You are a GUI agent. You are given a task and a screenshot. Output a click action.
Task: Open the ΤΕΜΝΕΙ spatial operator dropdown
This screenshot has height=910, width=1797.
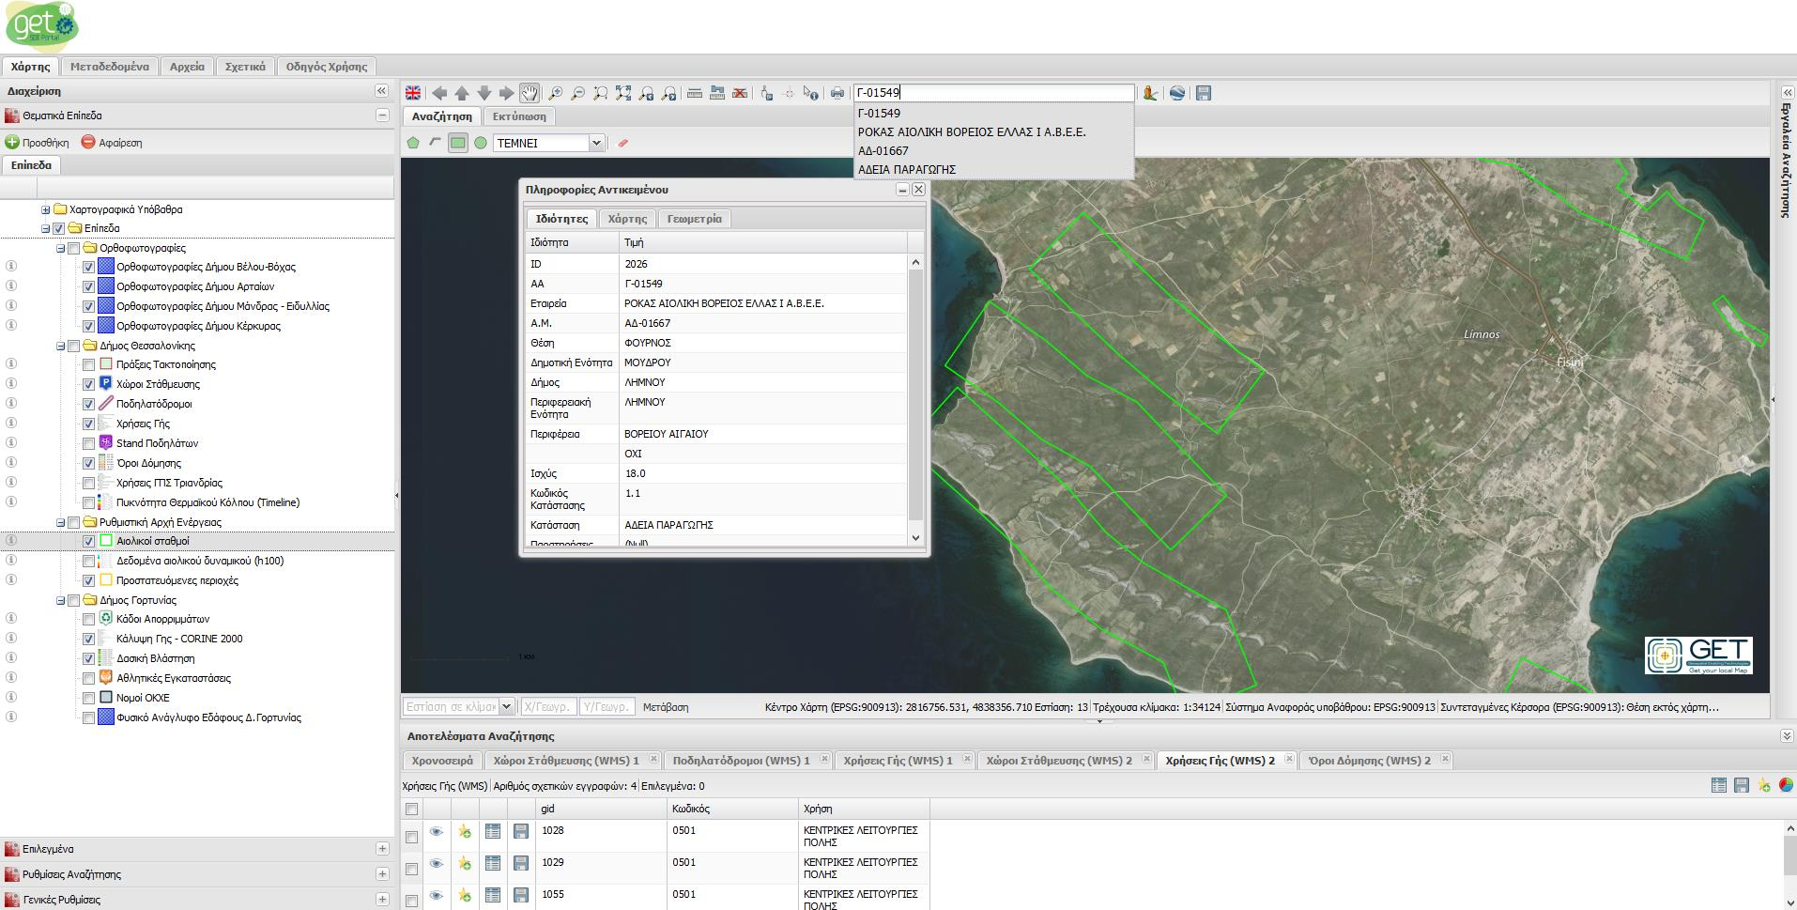point(595,143)
